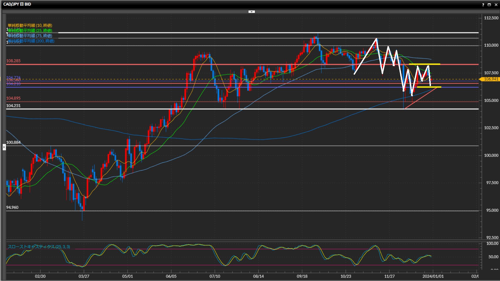Image resolution: width=500 pixels, height=281 pixels.
Task: Expand the left side panel arrow
Action: [x=4, y=147]
